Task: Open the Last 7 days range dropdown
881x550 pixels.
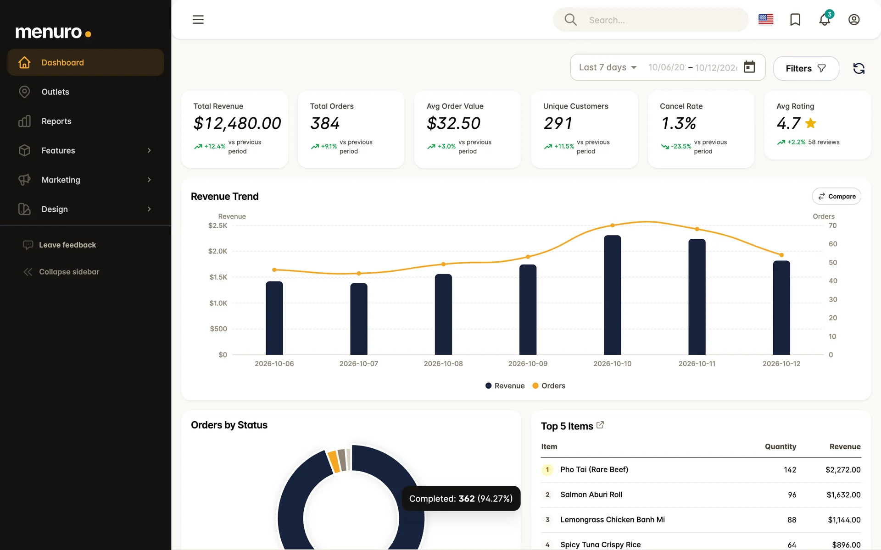Action: (x=608, y=67)
